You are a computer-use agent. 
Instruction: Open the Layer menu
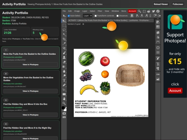tap(85, 11)
